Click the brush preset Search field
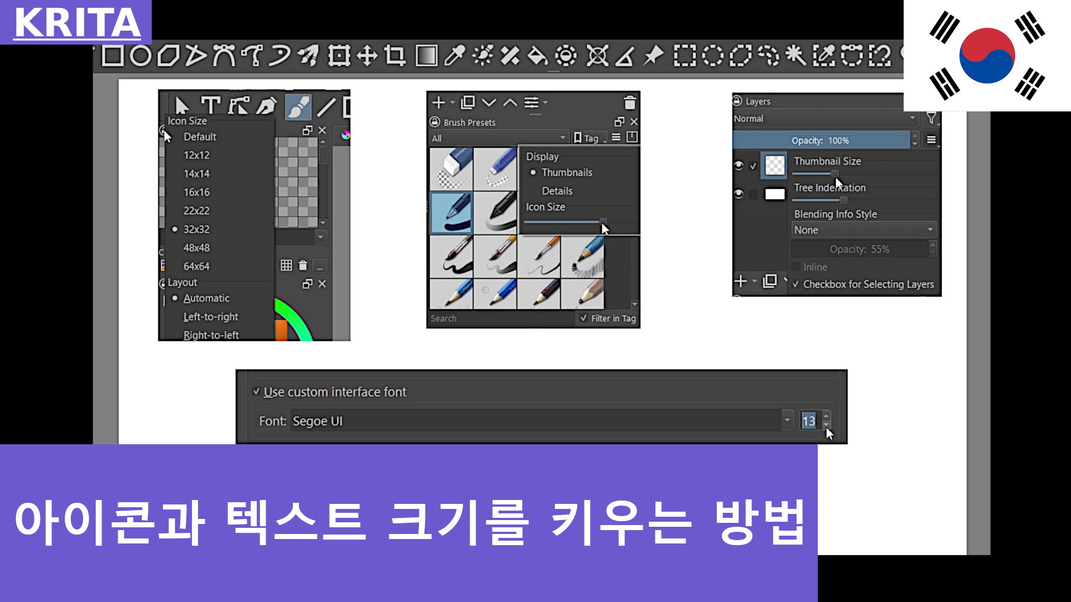The width and height of the screenshot is (1071, 602). 501,318
